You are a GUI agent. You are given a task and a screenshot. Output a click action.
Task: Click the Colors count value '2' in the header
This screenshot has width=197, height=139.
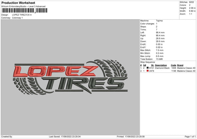click(x=190, y=5)
